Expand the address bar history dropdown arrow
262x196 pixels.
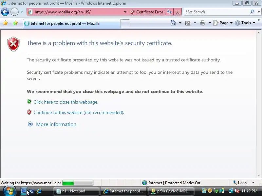click(125, 12)
